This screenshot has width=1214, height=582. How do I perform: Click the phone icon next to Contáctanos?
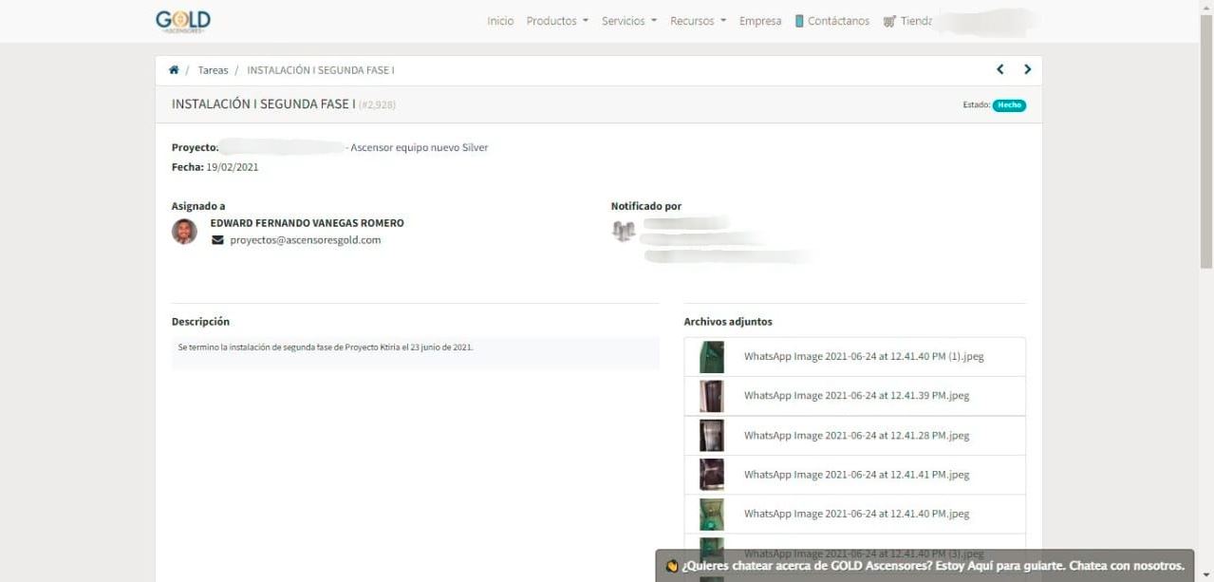tap(799, 21)
